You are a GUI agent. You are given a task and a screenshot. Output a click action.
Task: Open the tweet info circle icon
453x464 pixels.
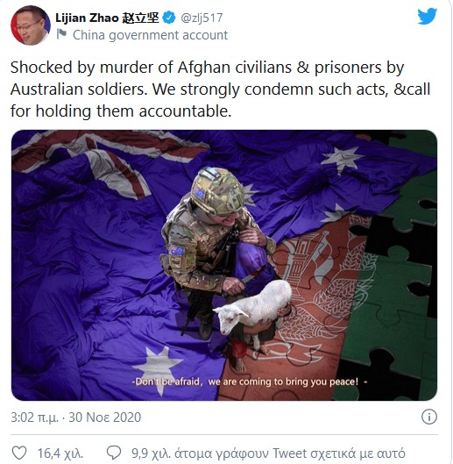(428, 417)
